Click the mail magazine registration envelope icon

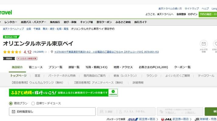[204, 44]
